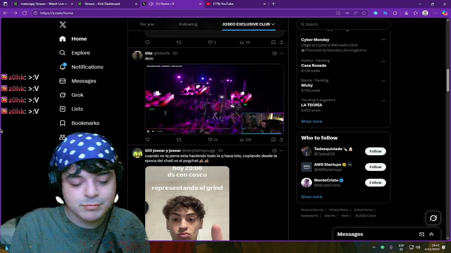Like the post with 3 likes

point(212,42)
